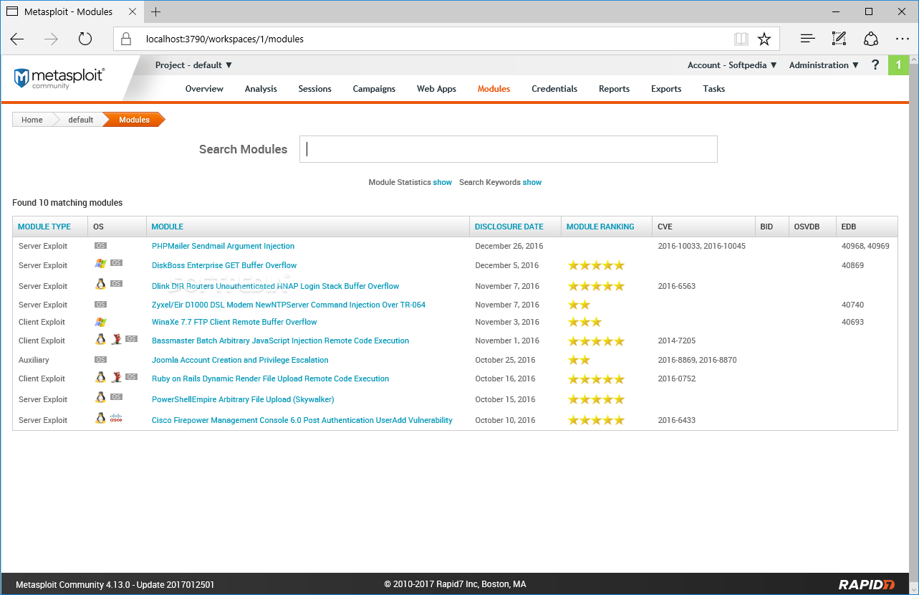
Task: Sort by MODULE column header
Action: tap(168, 227)
